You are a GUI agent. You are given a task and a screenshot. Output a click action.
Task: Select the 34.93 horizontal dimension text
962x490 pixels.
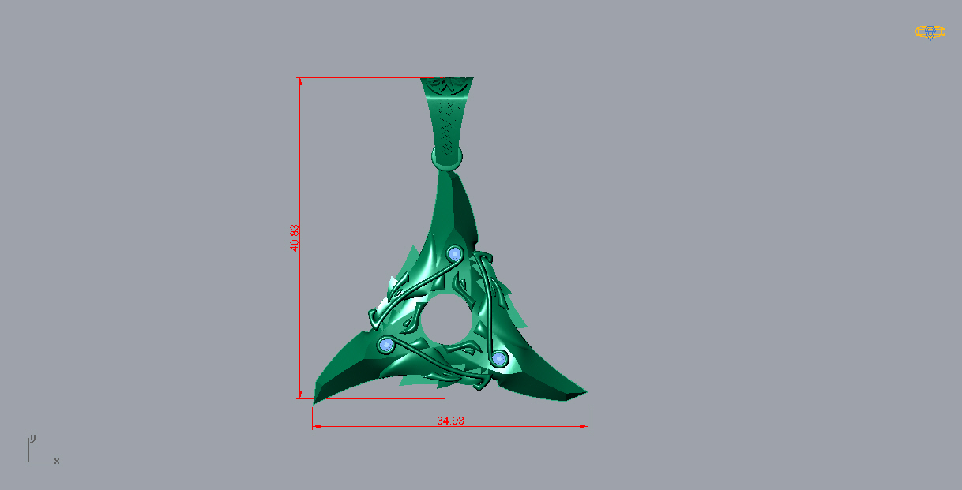pyautogui.click(x=450, y=421)
